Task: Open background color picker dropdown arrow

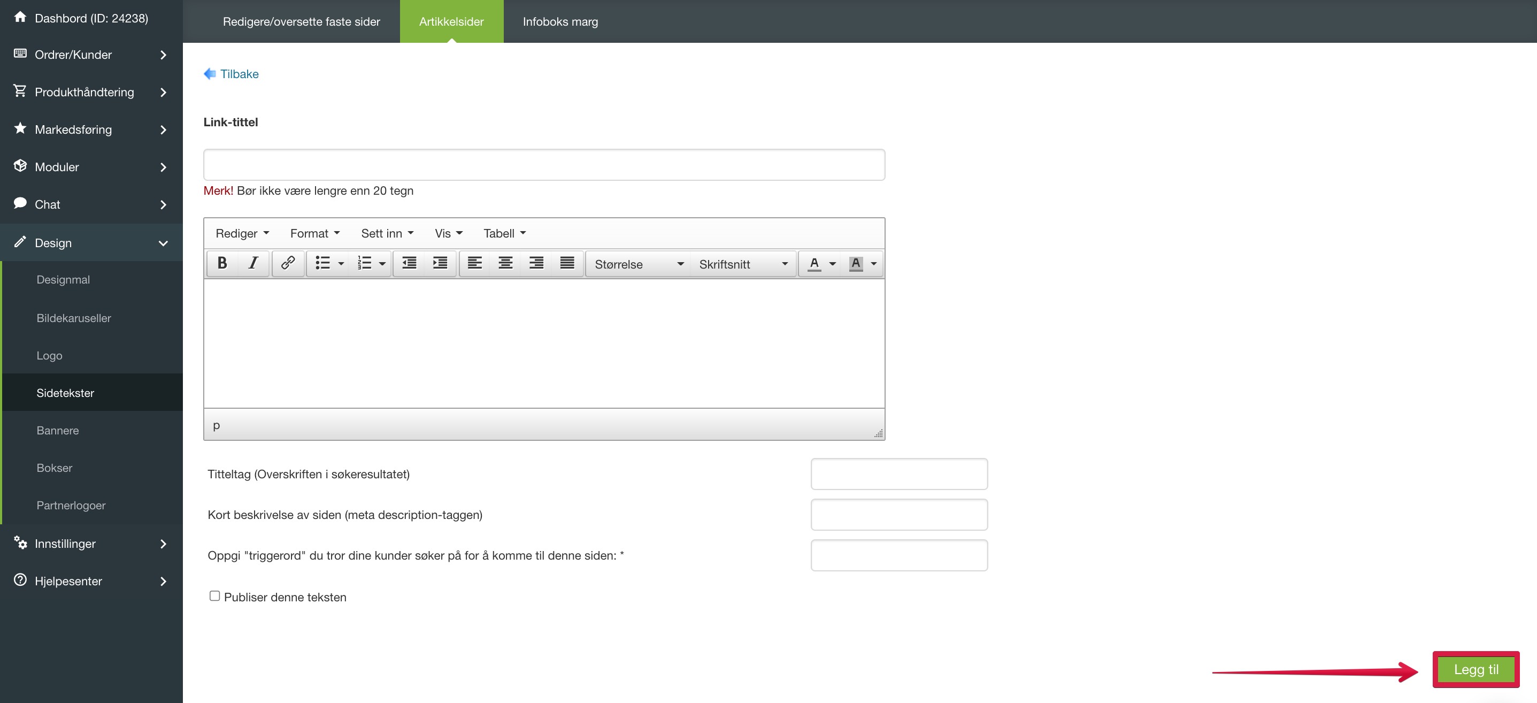Action: coord(873,264)
